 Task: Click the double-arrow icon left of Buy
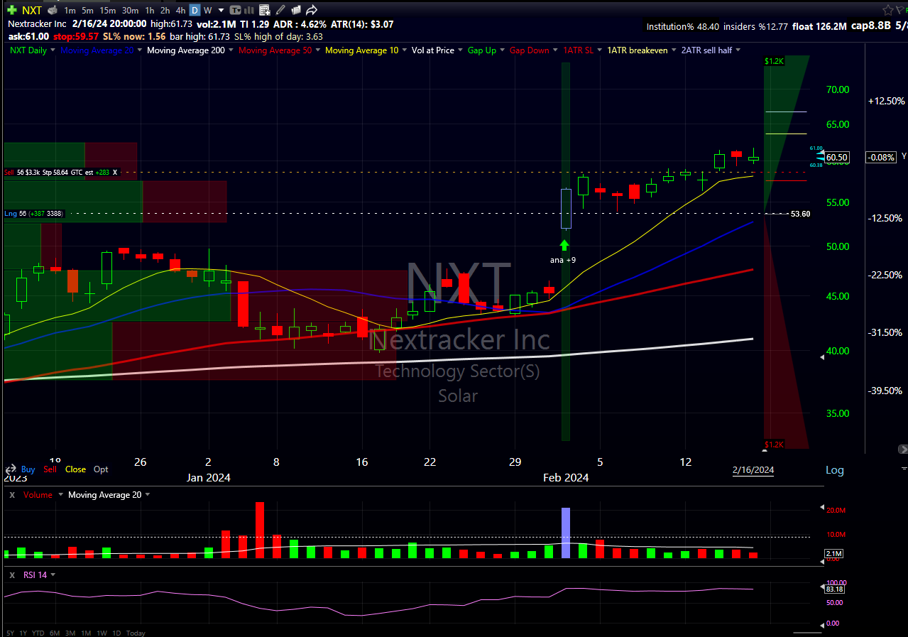[11, 469]
